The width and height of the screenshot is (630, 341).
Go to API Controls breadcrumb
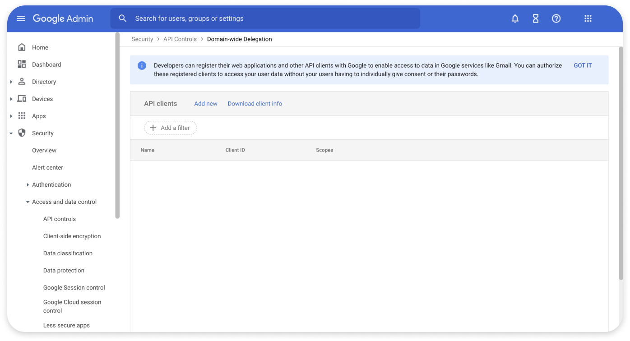[180, 39]
